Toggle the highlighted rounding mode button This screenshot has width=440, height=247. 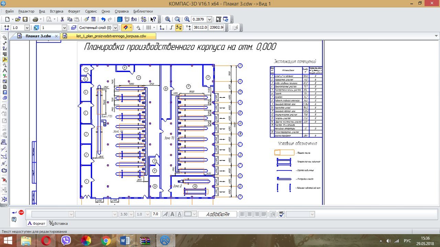click(178, 28)
